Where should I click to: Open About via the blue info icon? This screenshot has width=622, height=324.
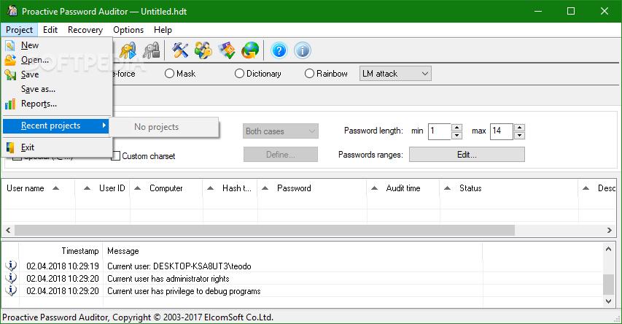303,50
